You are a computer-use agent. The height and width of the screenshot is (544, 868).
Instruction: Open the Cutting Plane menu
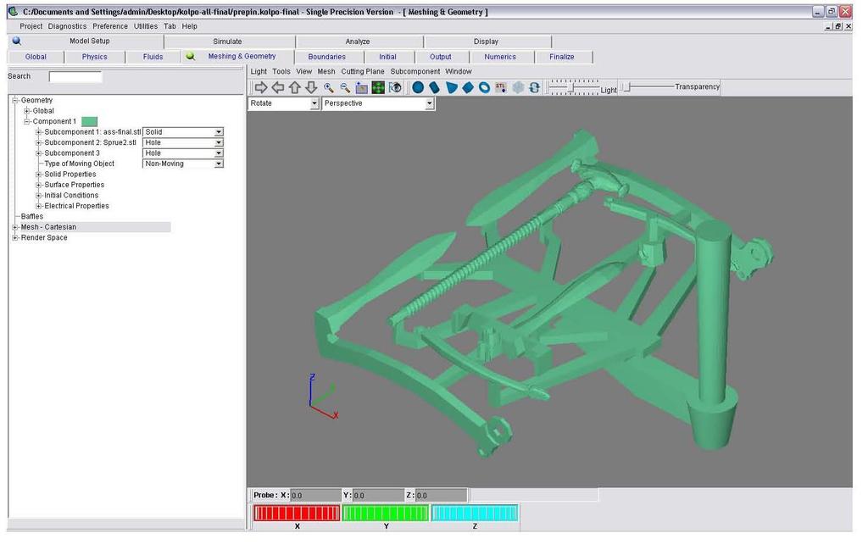(363, 71)
